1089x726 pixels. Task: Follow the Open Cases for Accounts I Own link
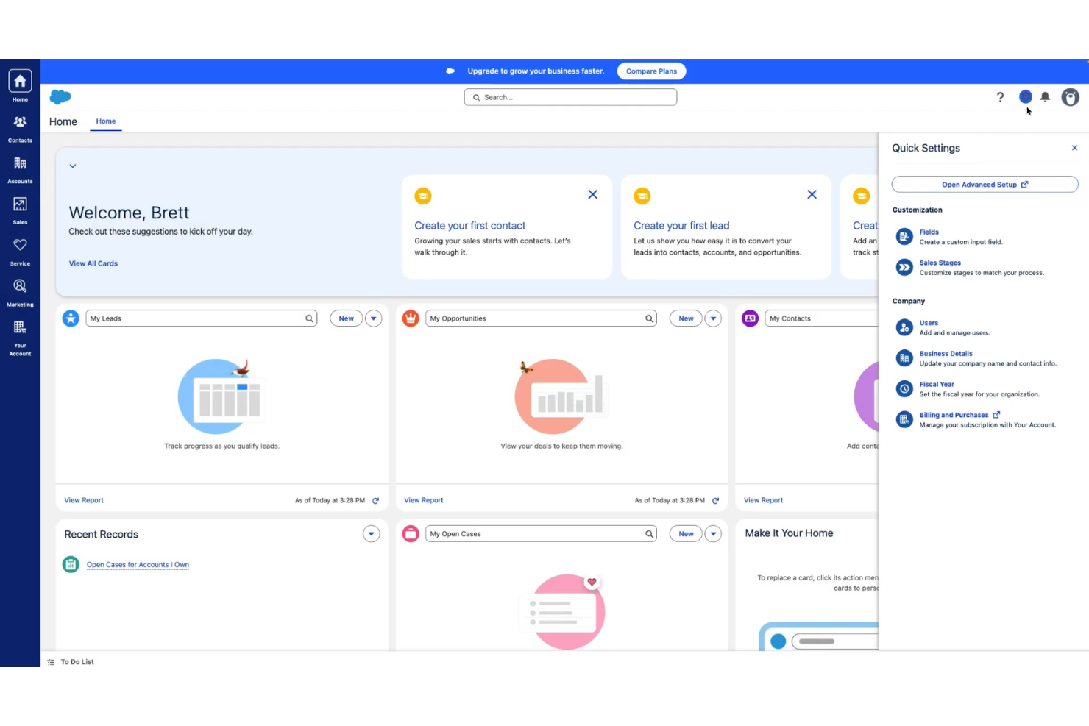pos(138,564)
